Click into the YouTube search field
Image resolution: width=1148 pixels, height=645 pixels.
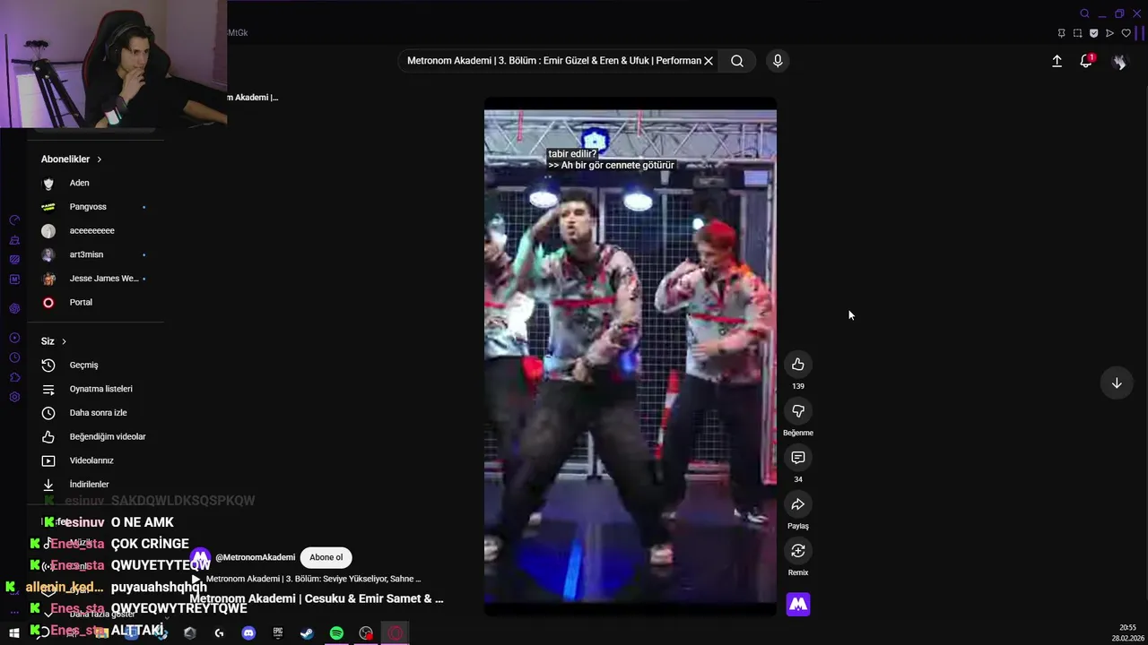tap(553, 61)
